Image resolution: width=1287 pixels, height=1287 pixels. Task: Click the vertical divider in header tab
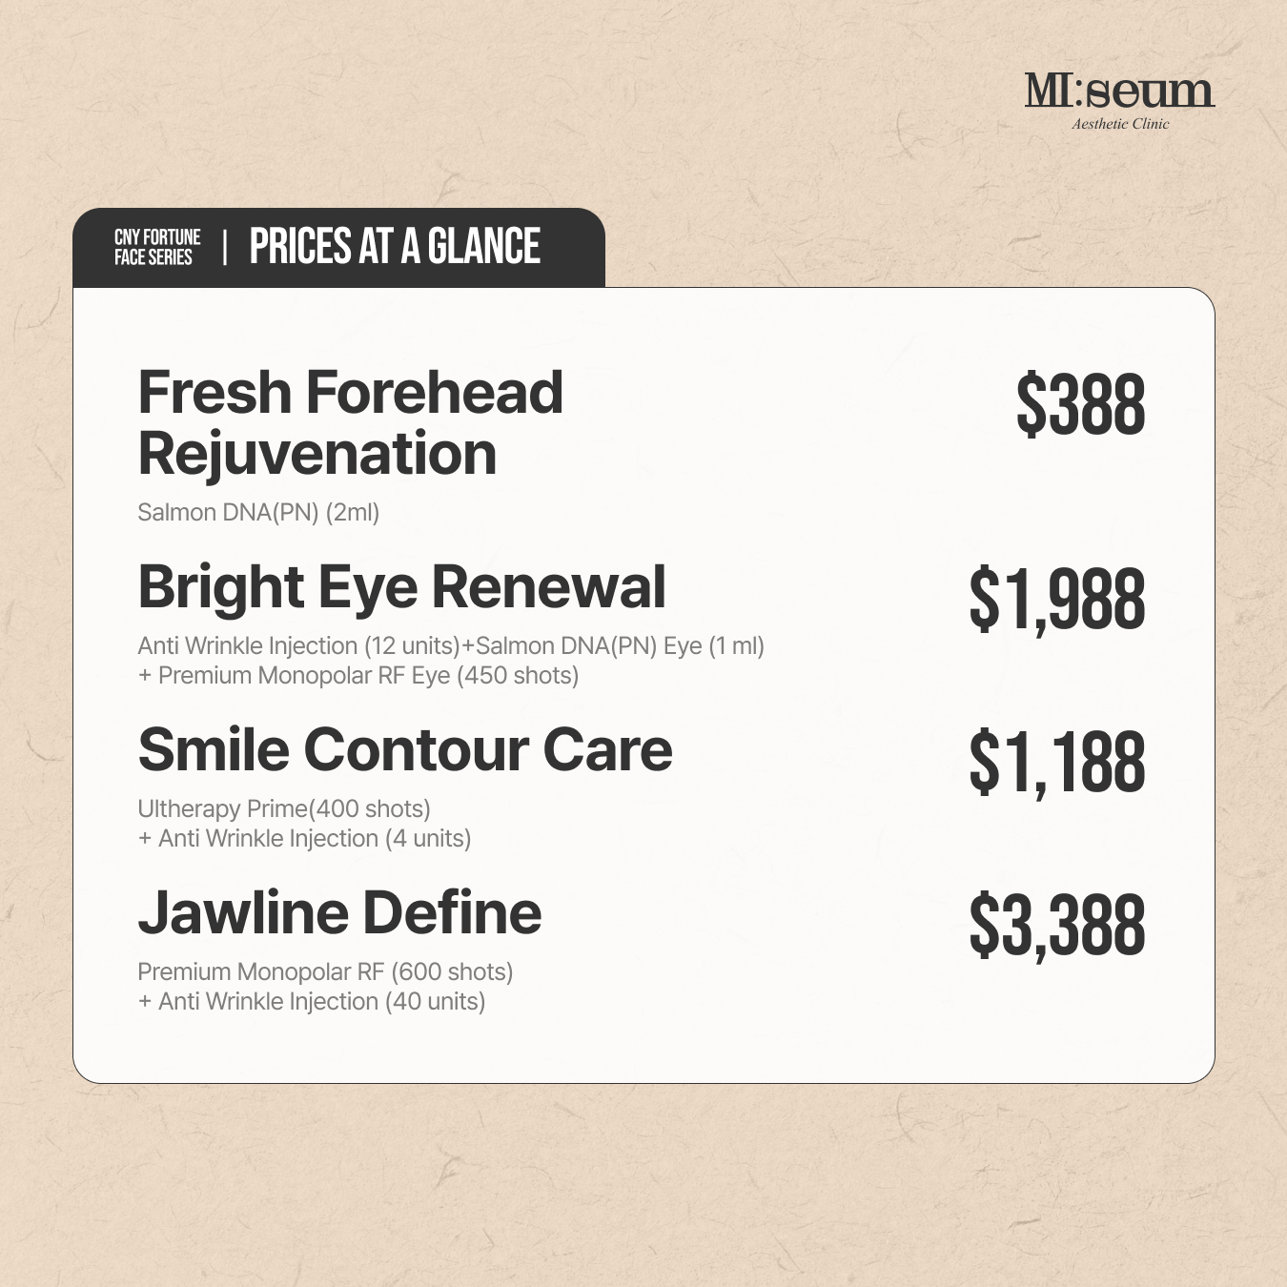click(225, 247)
